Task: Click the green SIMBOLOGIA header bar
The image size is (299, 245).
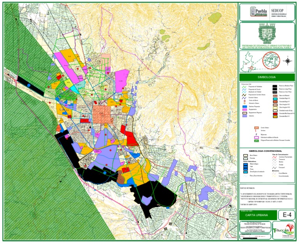Action: 267,77
